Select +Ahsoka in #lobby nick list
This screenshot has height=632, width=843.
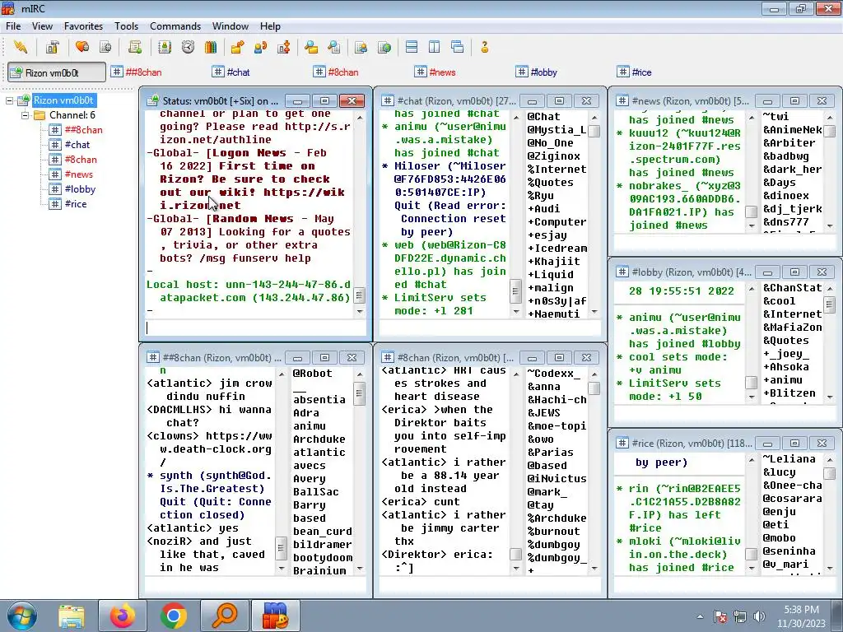(x=786, y=366)
